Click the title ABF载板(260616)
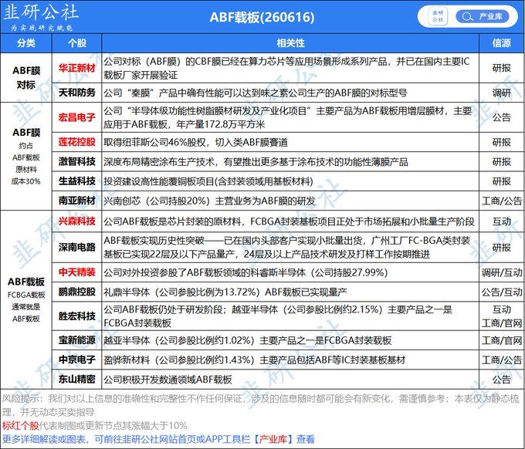The height and width of the screenshot is (449, 525). (x=262, y=17)
